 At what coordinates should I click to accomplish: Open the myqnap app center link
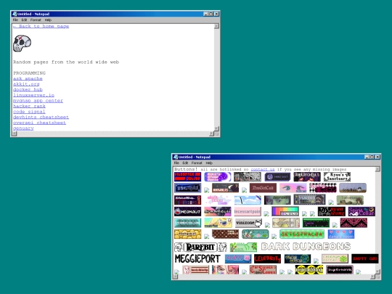[38, 100]
